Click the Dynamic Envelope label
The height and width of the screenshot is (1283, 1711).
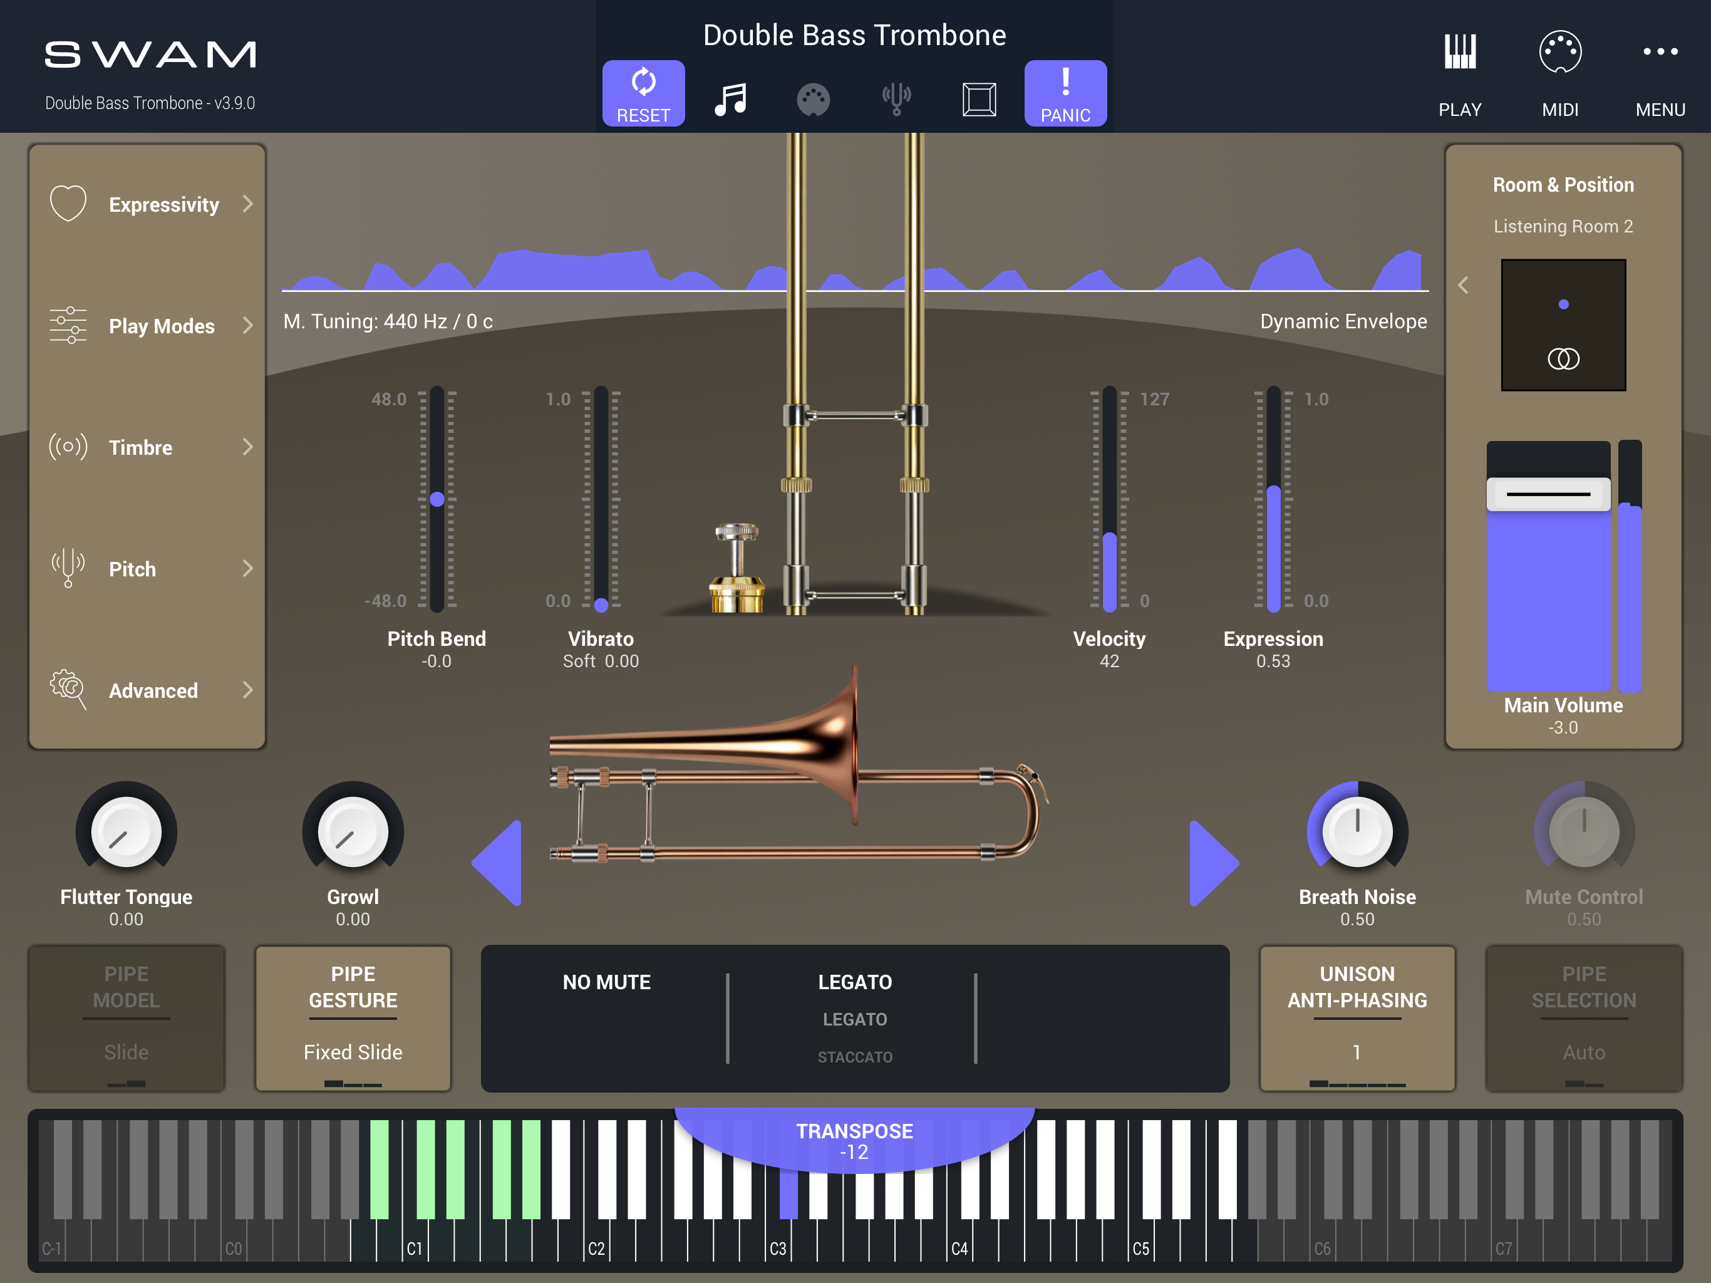(x=1343, y=321)
